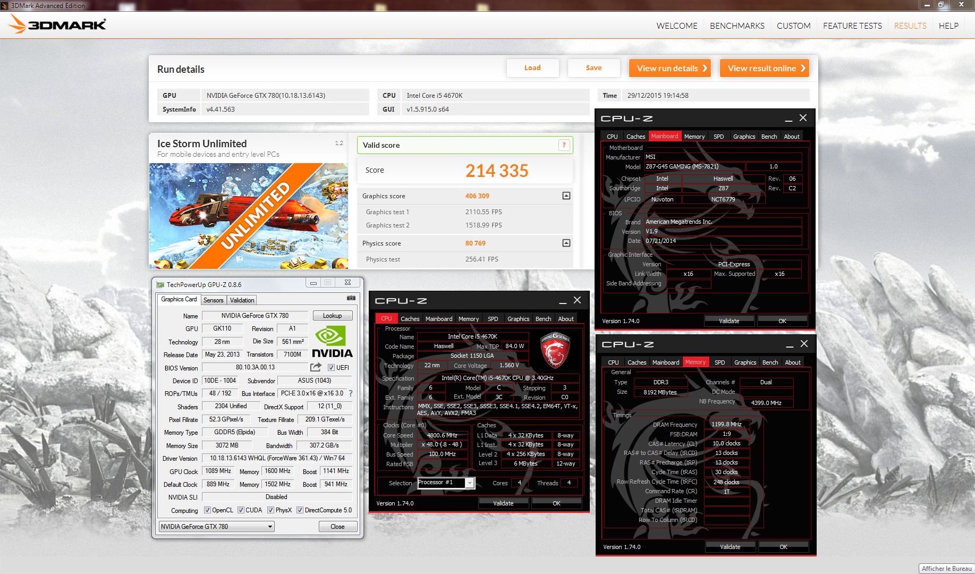Click the Graphics score value 406 309
975x574 pixels.
point(477,196)
